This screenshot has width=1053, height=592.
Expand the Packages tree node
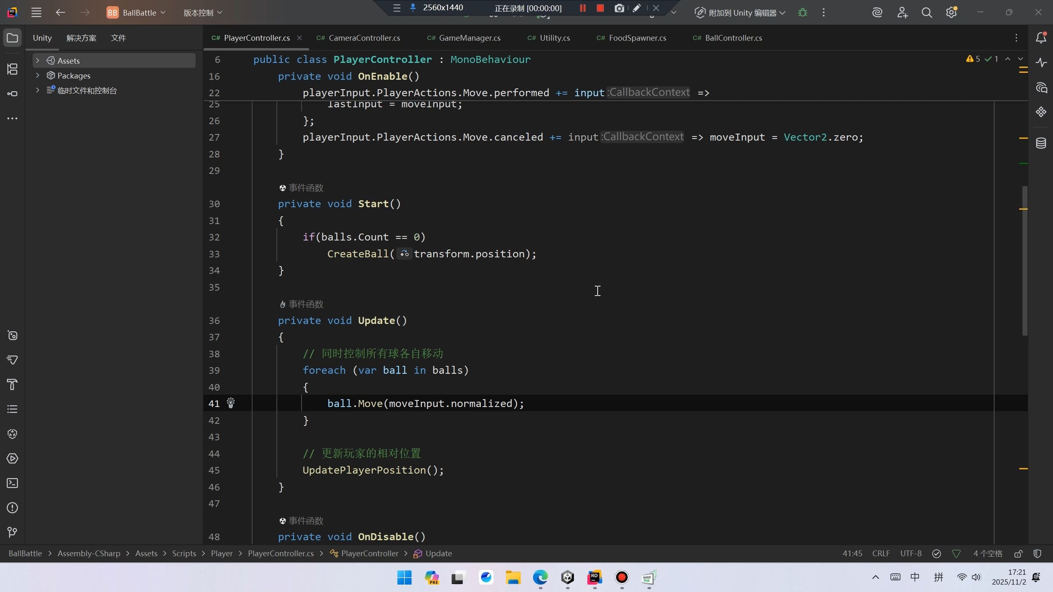[x=37, y=75]
